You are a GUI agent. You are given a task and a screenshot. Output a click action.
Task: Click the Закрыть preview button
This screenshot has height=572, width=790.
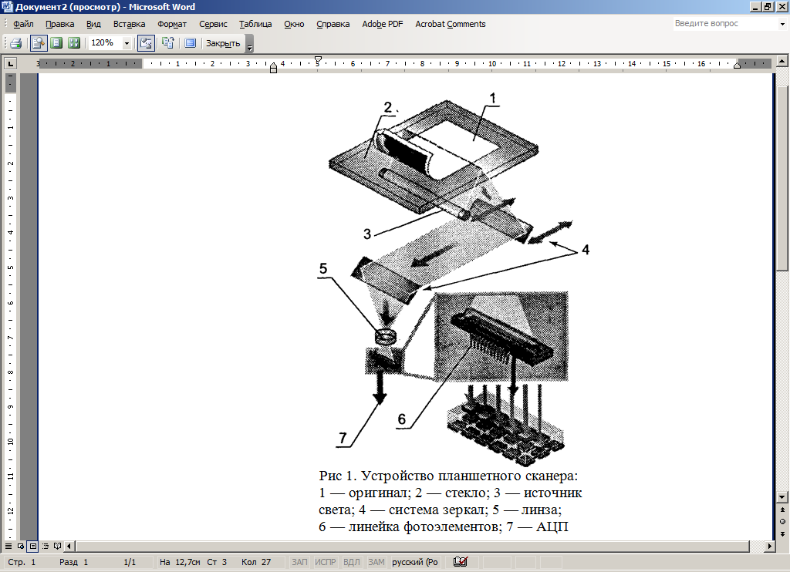[x=223, y=43]
